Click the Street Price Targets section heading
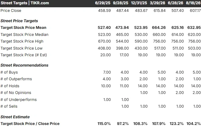Screen dimensions: 201x128 (x=19, y=21)
